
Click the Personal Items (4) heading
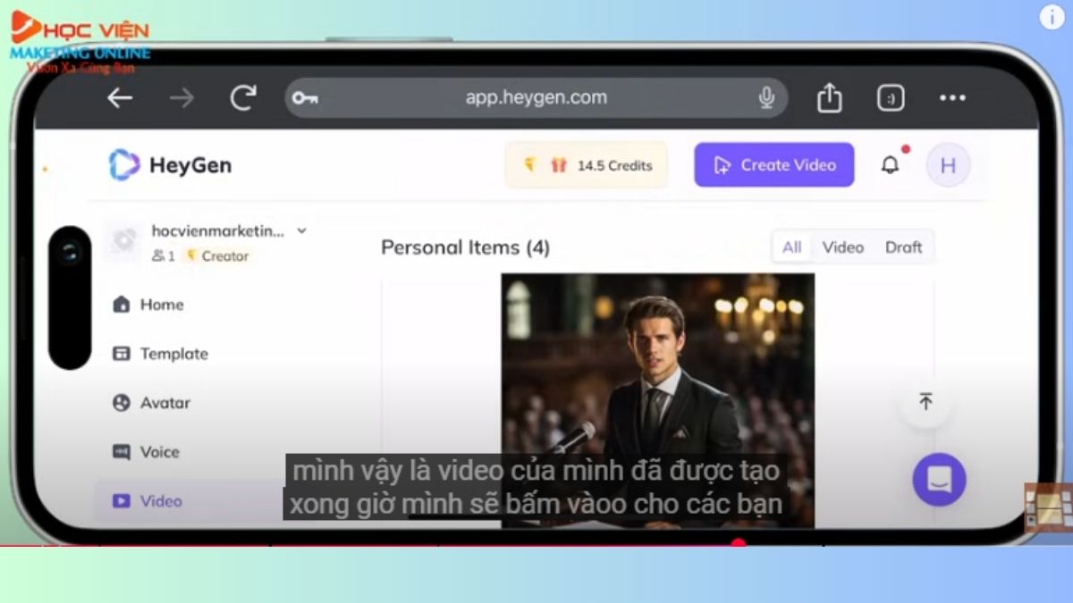click(x=465, y=247)
